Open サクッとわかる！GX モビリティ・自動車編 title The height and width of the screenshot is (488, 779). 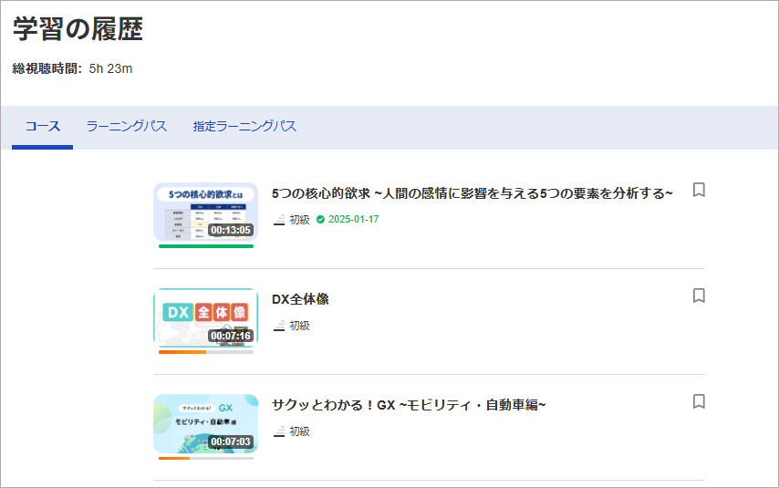point(409,405)
